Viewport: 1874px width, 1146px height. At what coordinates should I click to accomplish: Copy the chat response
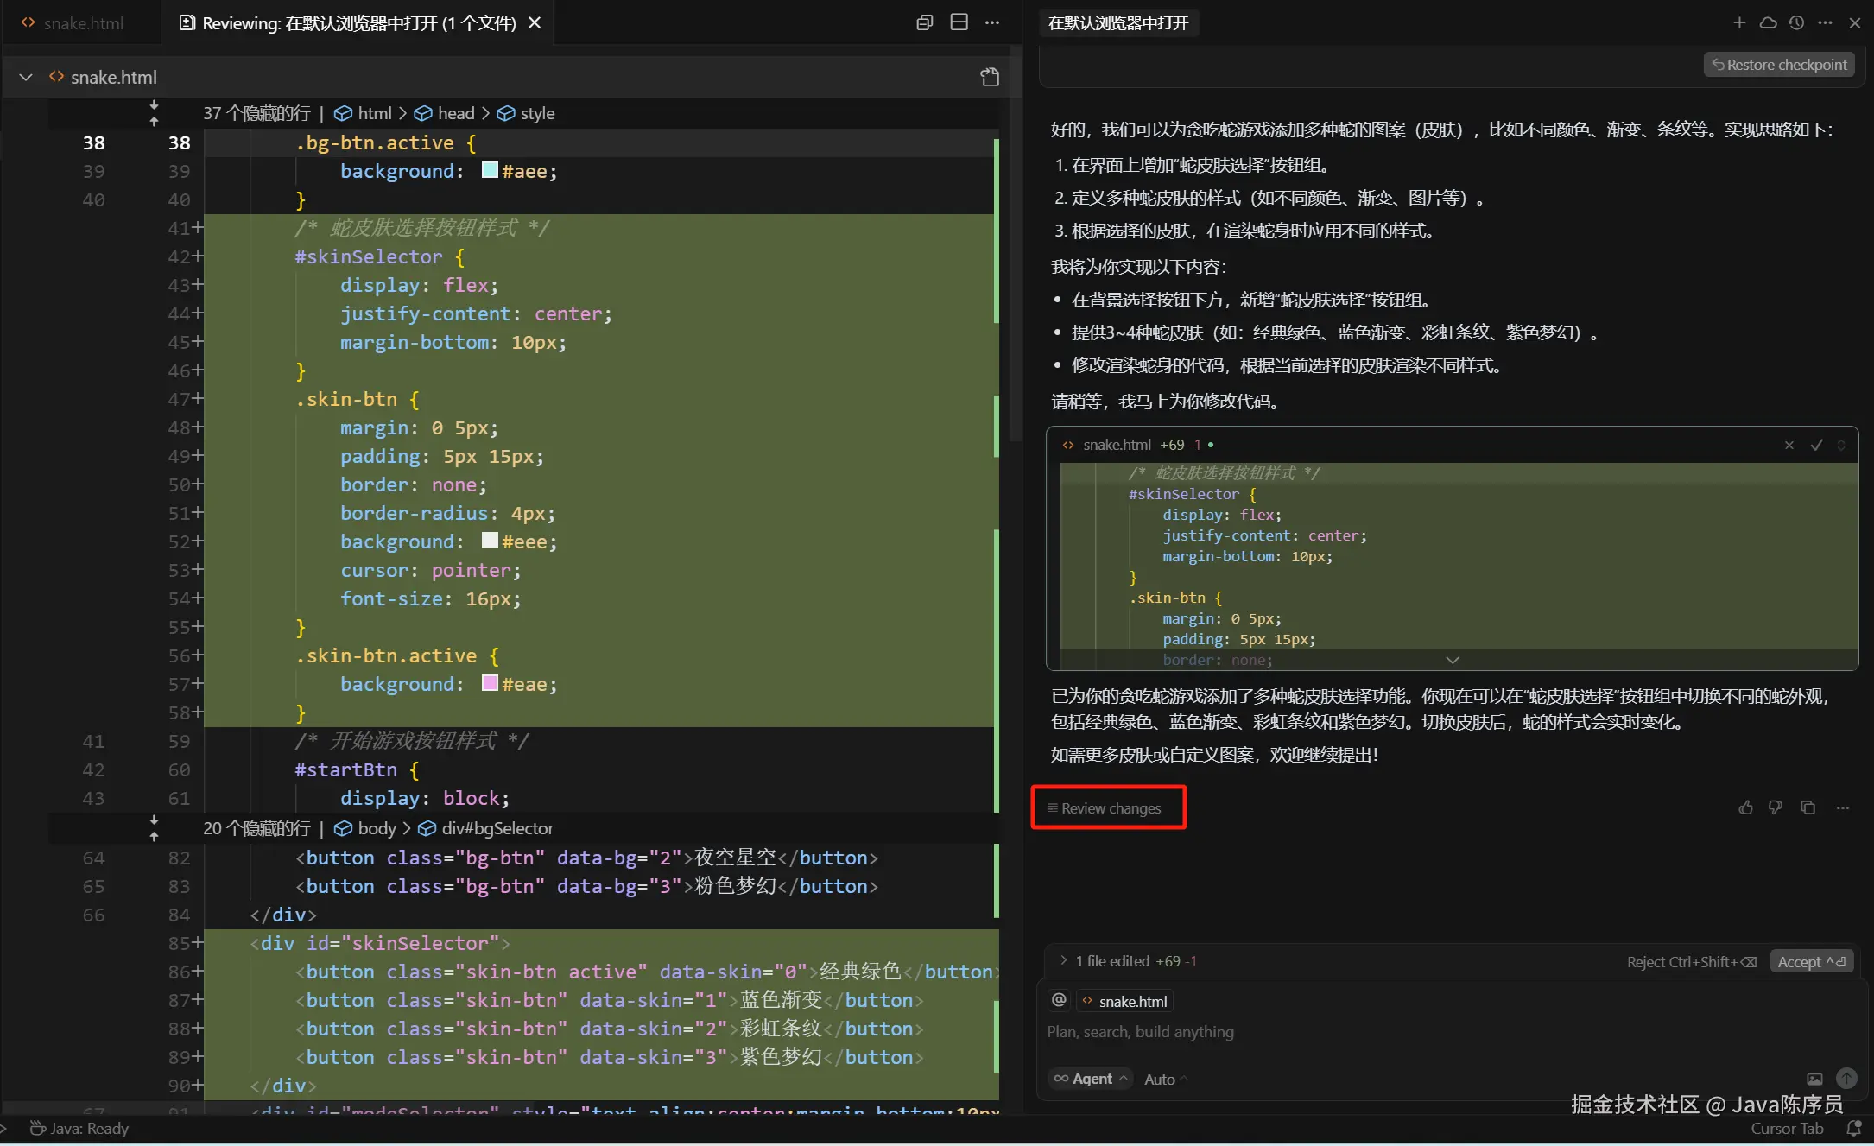(x=1808, y=807)
